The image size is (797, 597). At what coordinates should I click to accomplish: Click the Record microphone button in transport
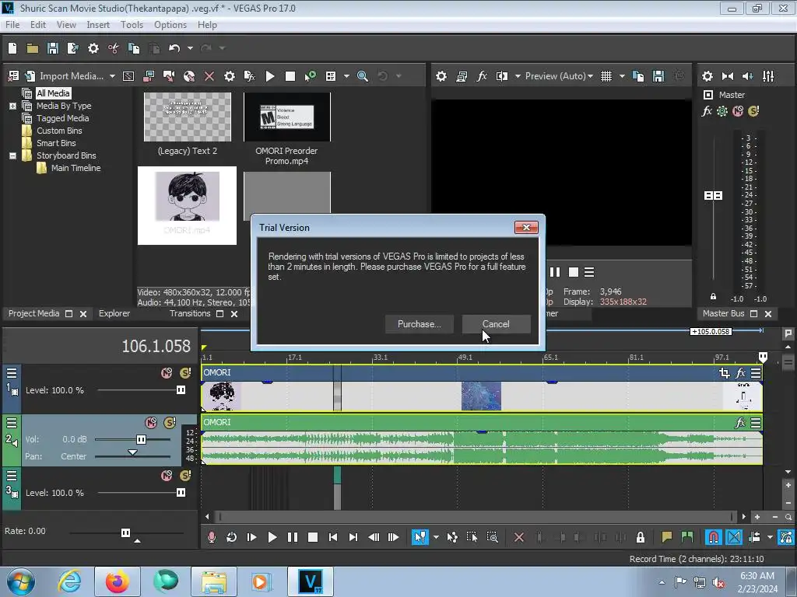click(x=212, y=537)
